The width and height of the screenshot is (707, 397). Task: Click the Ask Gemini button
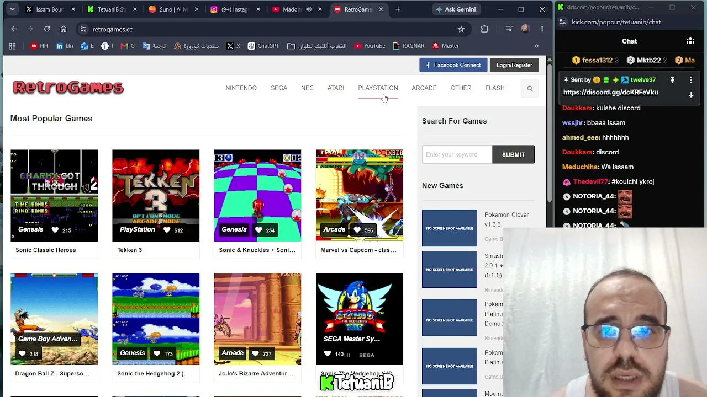[456, 9]
